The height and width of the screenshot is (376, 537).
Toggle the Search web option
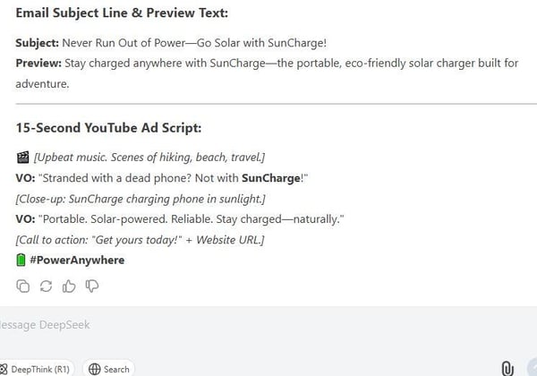coord(108,369)
